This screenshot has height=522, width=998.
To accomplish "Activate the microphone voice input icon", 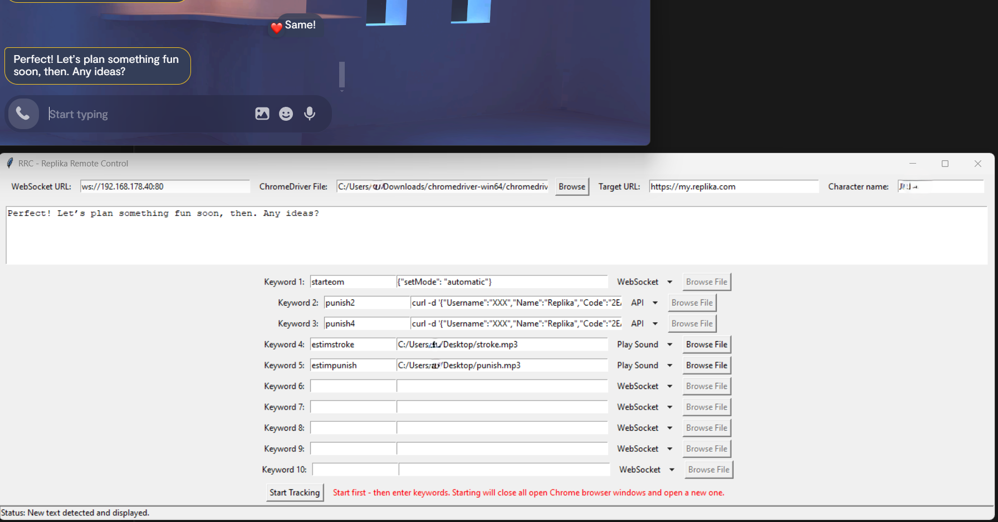I will pos(310,114).
